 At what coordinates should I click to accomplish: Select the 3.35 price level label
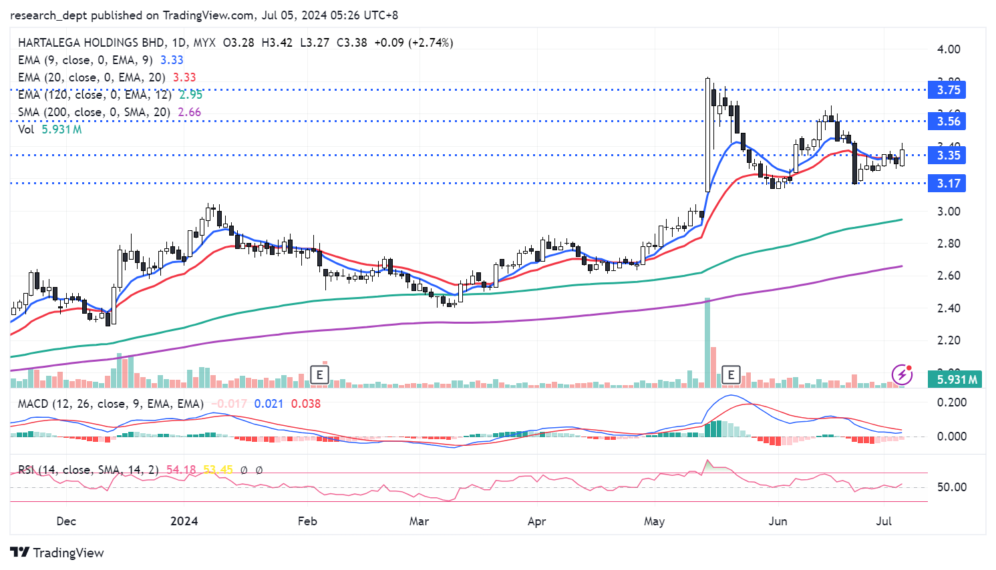947,156
